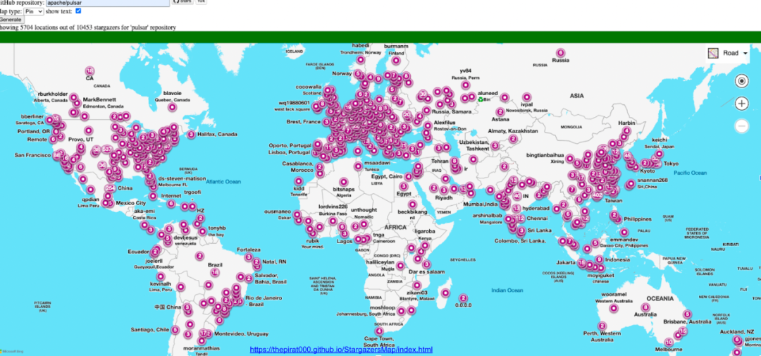Click the pin above zikan03 Blantyre, Malawi

pos(416,285)
